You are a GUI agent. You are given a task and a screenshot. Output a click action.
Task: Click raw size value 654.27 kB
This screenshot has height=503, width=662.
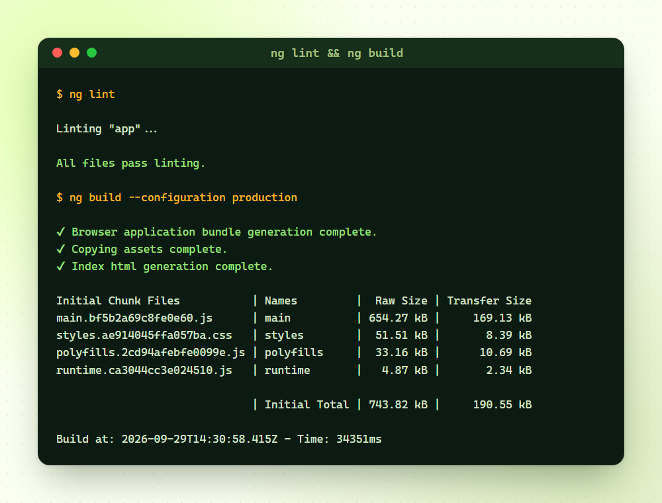[398, 318]
